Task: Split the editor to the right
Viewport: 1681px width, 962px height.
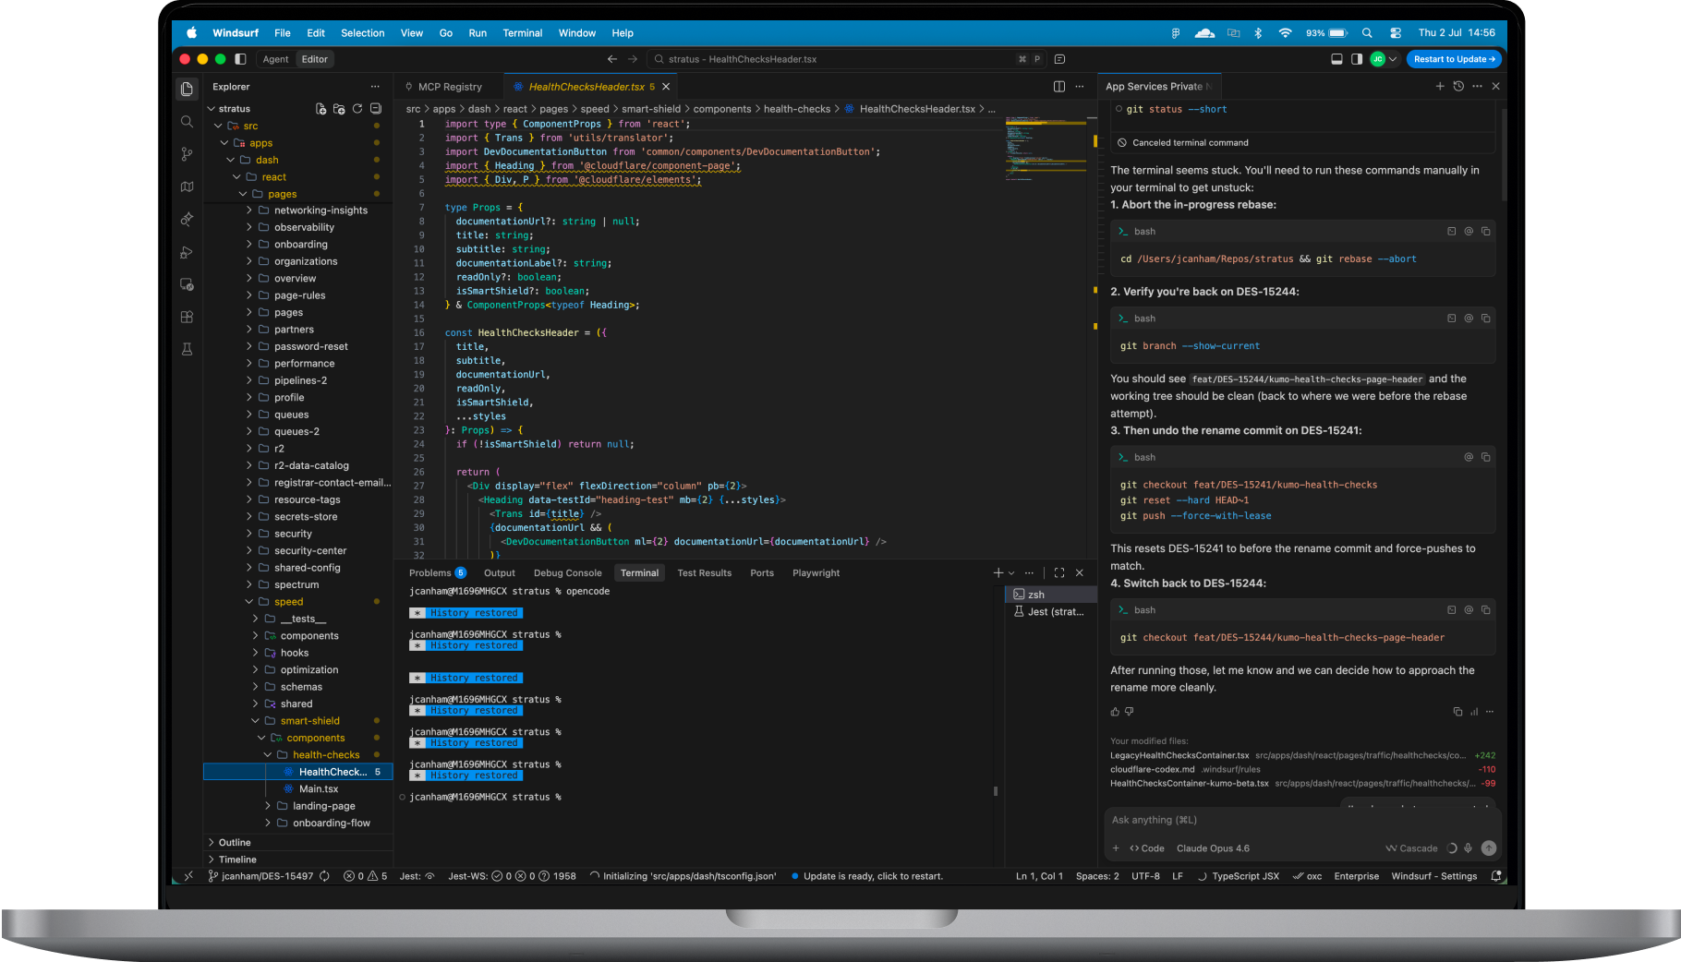Action: point(1059,87)
